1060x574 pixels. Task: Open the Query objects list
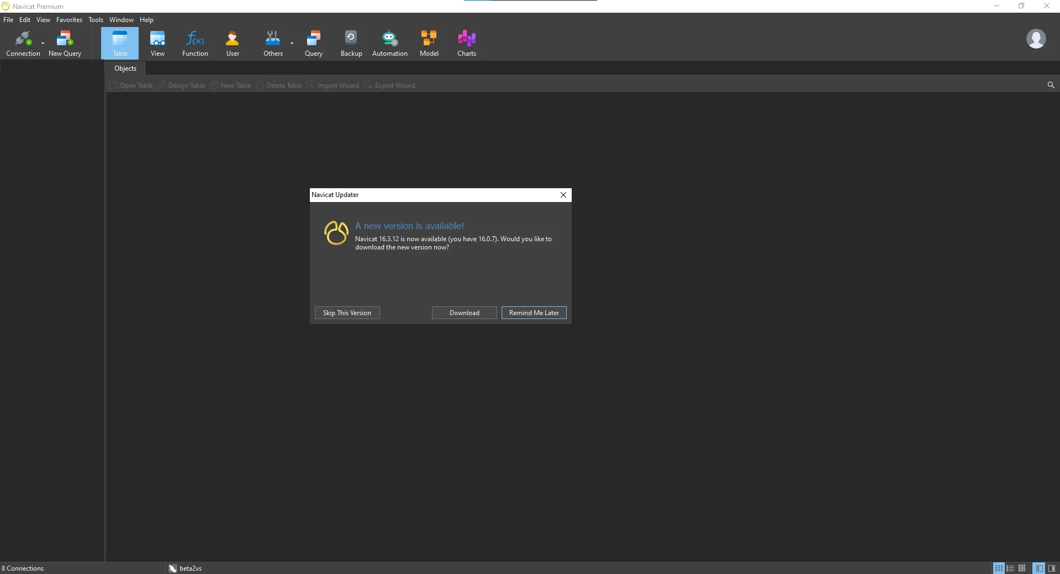pos(314,44)
